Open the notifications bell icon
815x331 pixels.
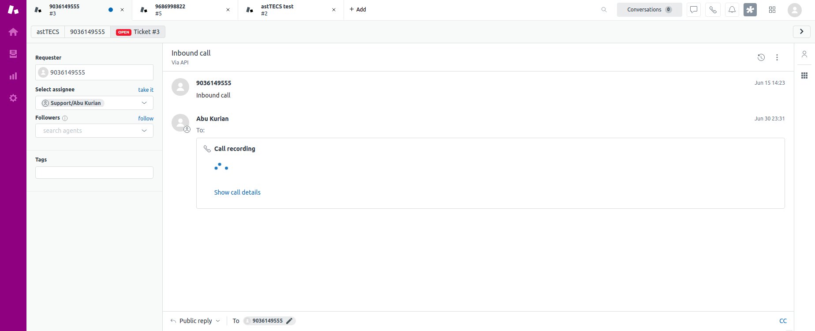coord(732,10)
